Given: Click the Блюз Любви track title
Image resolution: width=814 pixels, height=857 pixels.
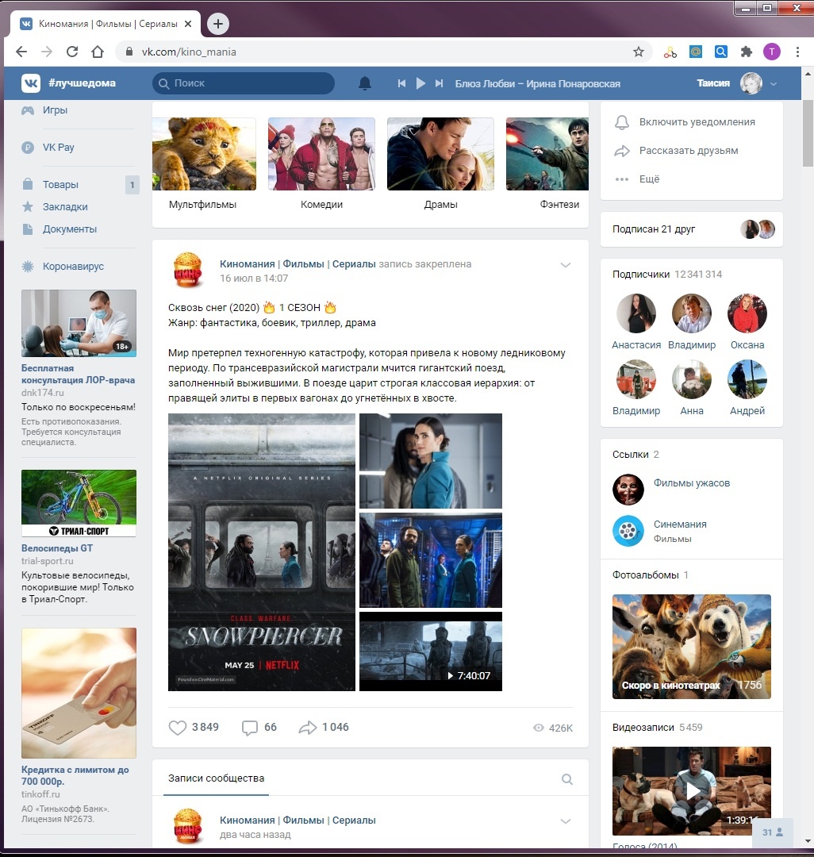Looking at the screenshot, I should point(538,83).
